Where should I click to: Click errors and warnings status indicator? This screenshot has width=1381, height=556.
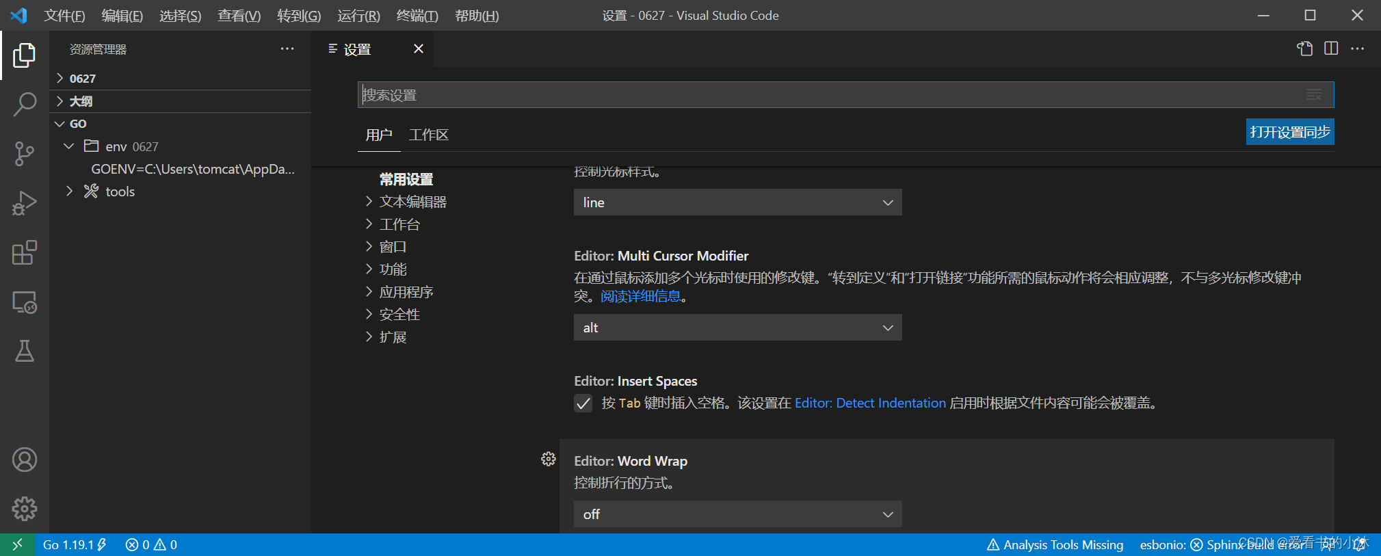[151, 544]
